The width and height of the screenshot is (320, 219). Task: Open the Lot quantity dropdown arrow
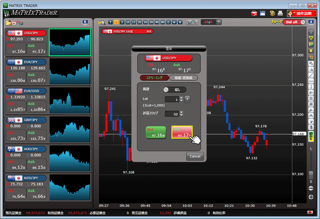click(187, 99)
